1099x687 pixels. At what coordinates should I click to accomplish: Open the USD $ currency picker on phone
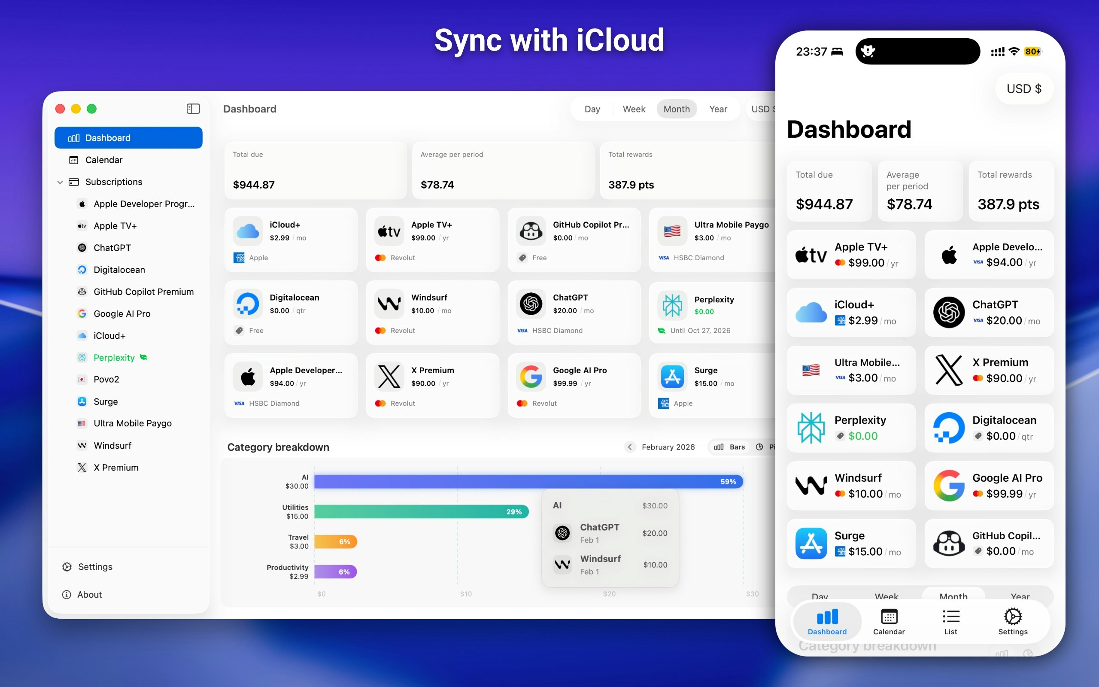click(1023, 88)
